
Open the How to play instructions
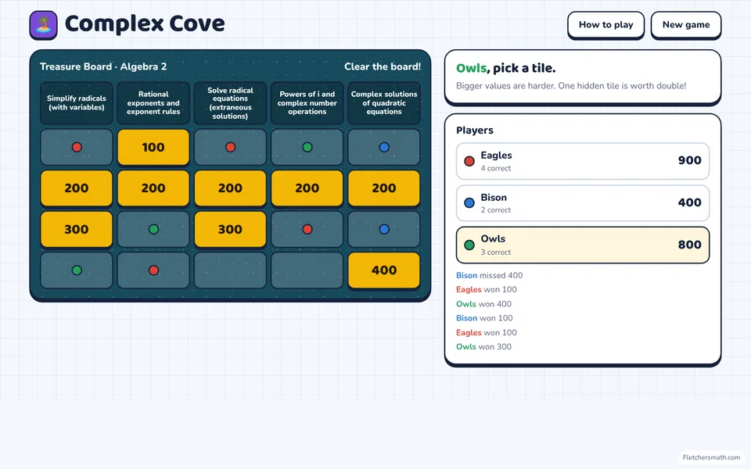(x=605, y=25)
